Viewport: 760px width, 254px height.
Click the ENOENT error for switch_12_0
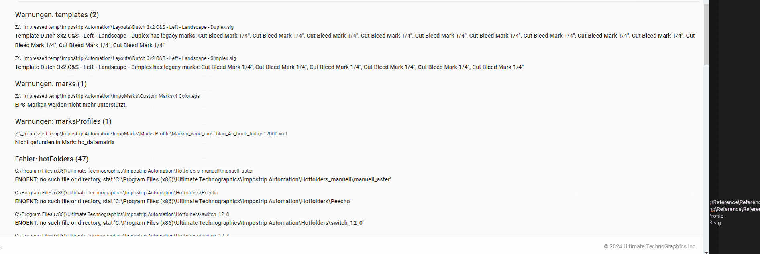(189, 223)
